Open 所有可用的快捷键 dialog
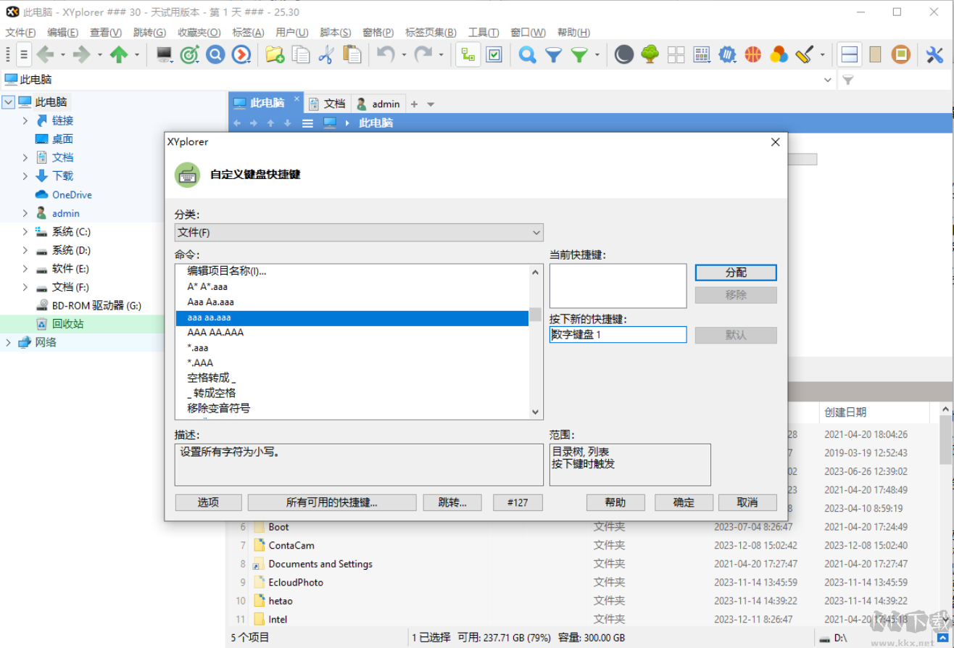 click(332, 502)
